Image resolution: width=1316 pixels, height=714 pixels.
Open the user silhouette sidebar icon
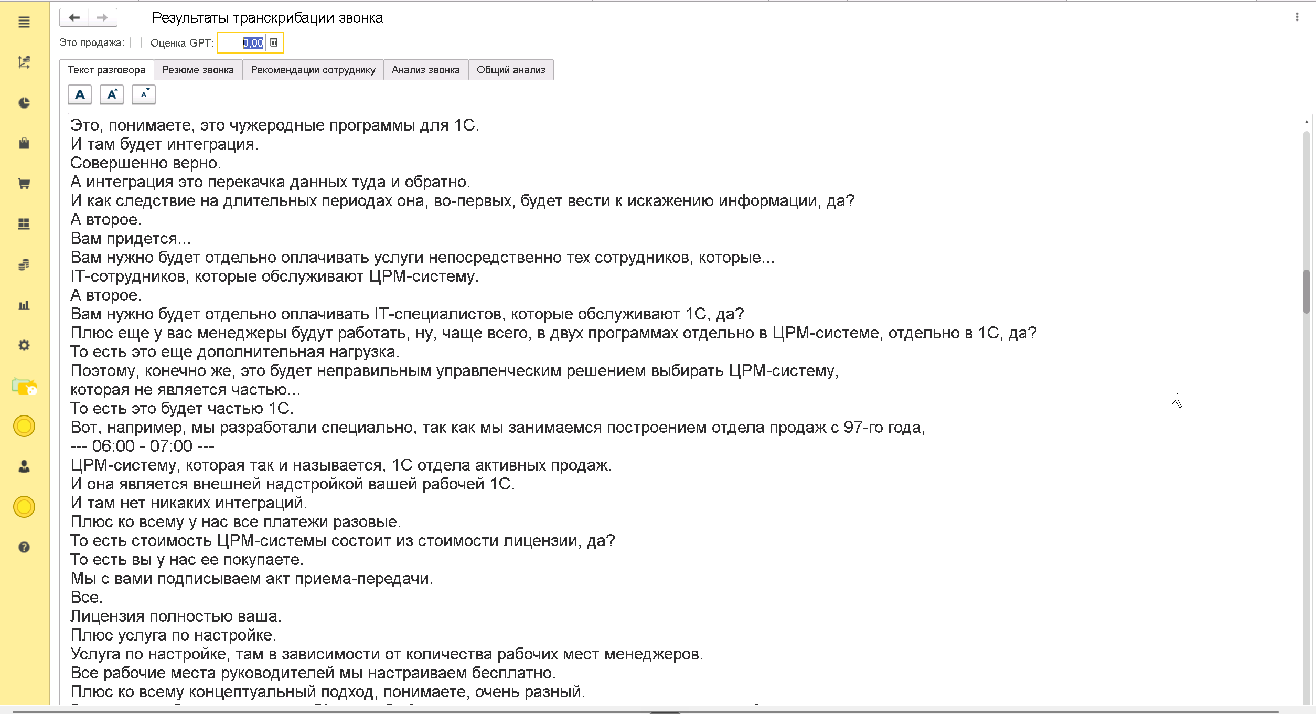(x=24, y=466)
